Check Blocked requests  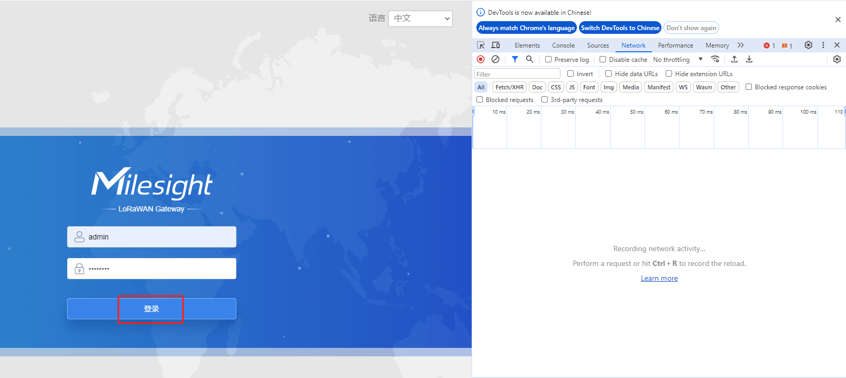(480, 99)
